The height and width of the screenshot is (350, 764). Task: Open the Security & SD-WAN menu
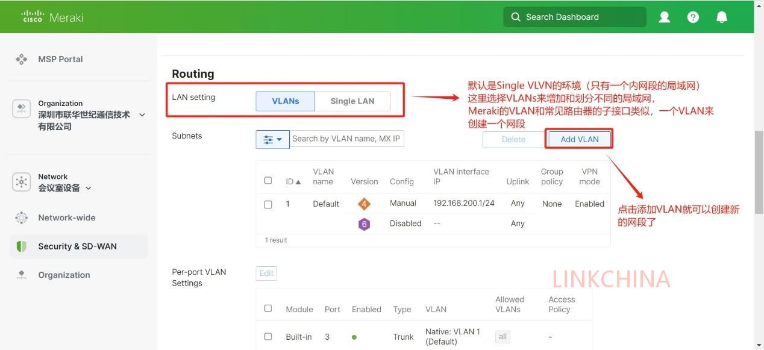coord(78,246)
